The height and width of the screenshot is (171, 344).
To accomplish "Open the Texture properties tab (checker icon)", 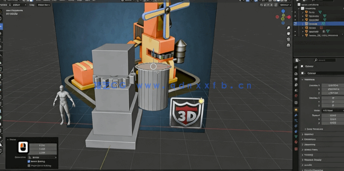I will [x=296, y=149].
